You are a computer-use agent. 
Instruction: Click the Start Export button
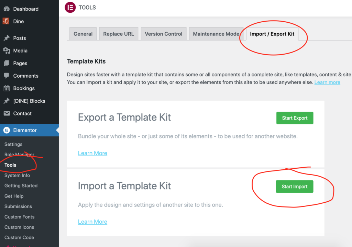295,118
